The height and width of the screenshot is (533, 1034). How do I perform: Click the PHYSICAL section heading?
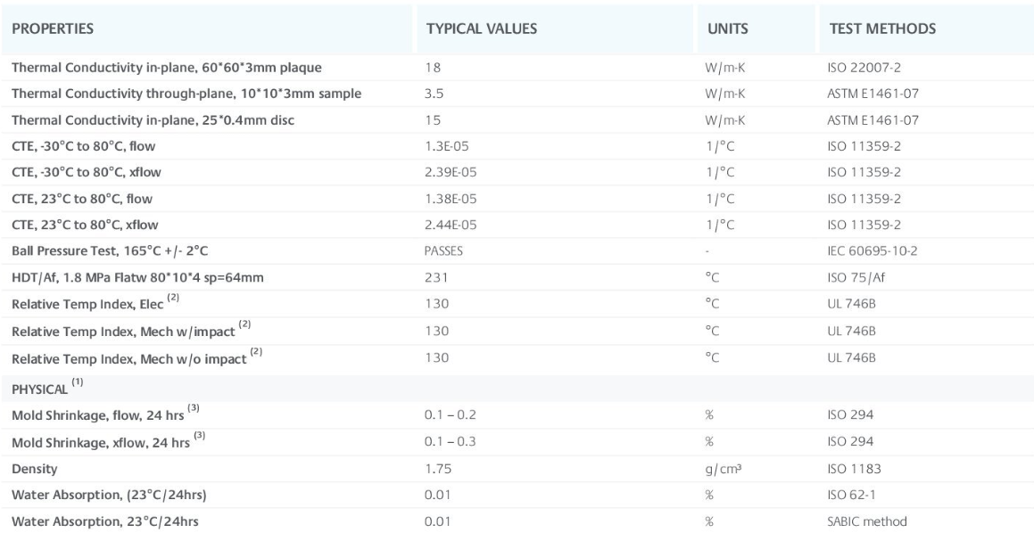39,389
